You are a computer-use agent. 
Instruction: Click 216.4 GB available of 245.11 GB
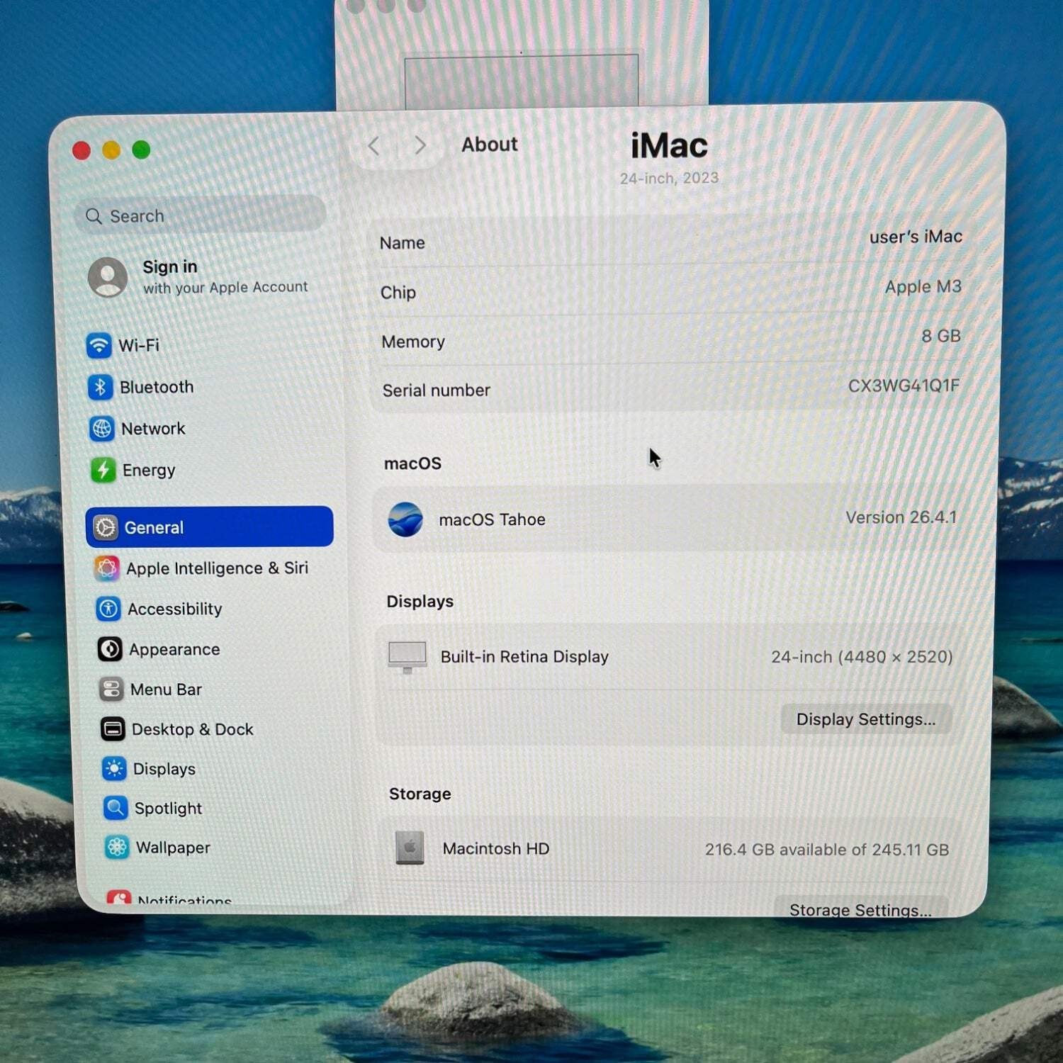[826, 849]
